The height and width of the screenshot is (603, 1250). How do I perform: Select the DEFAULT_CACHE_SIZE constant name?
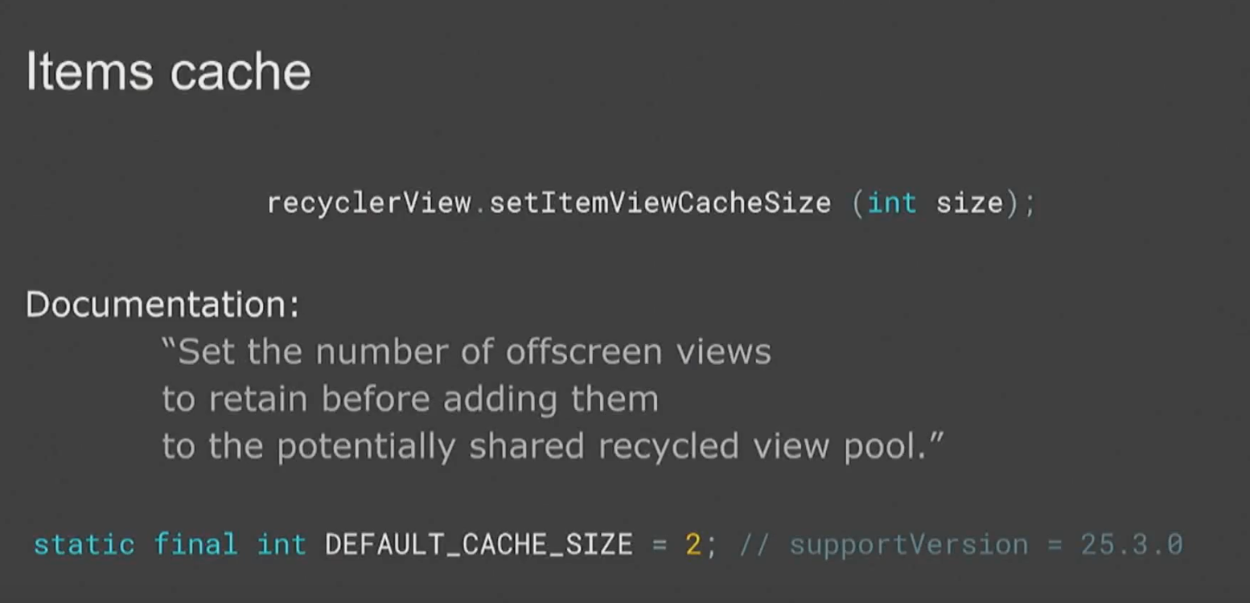479,544
